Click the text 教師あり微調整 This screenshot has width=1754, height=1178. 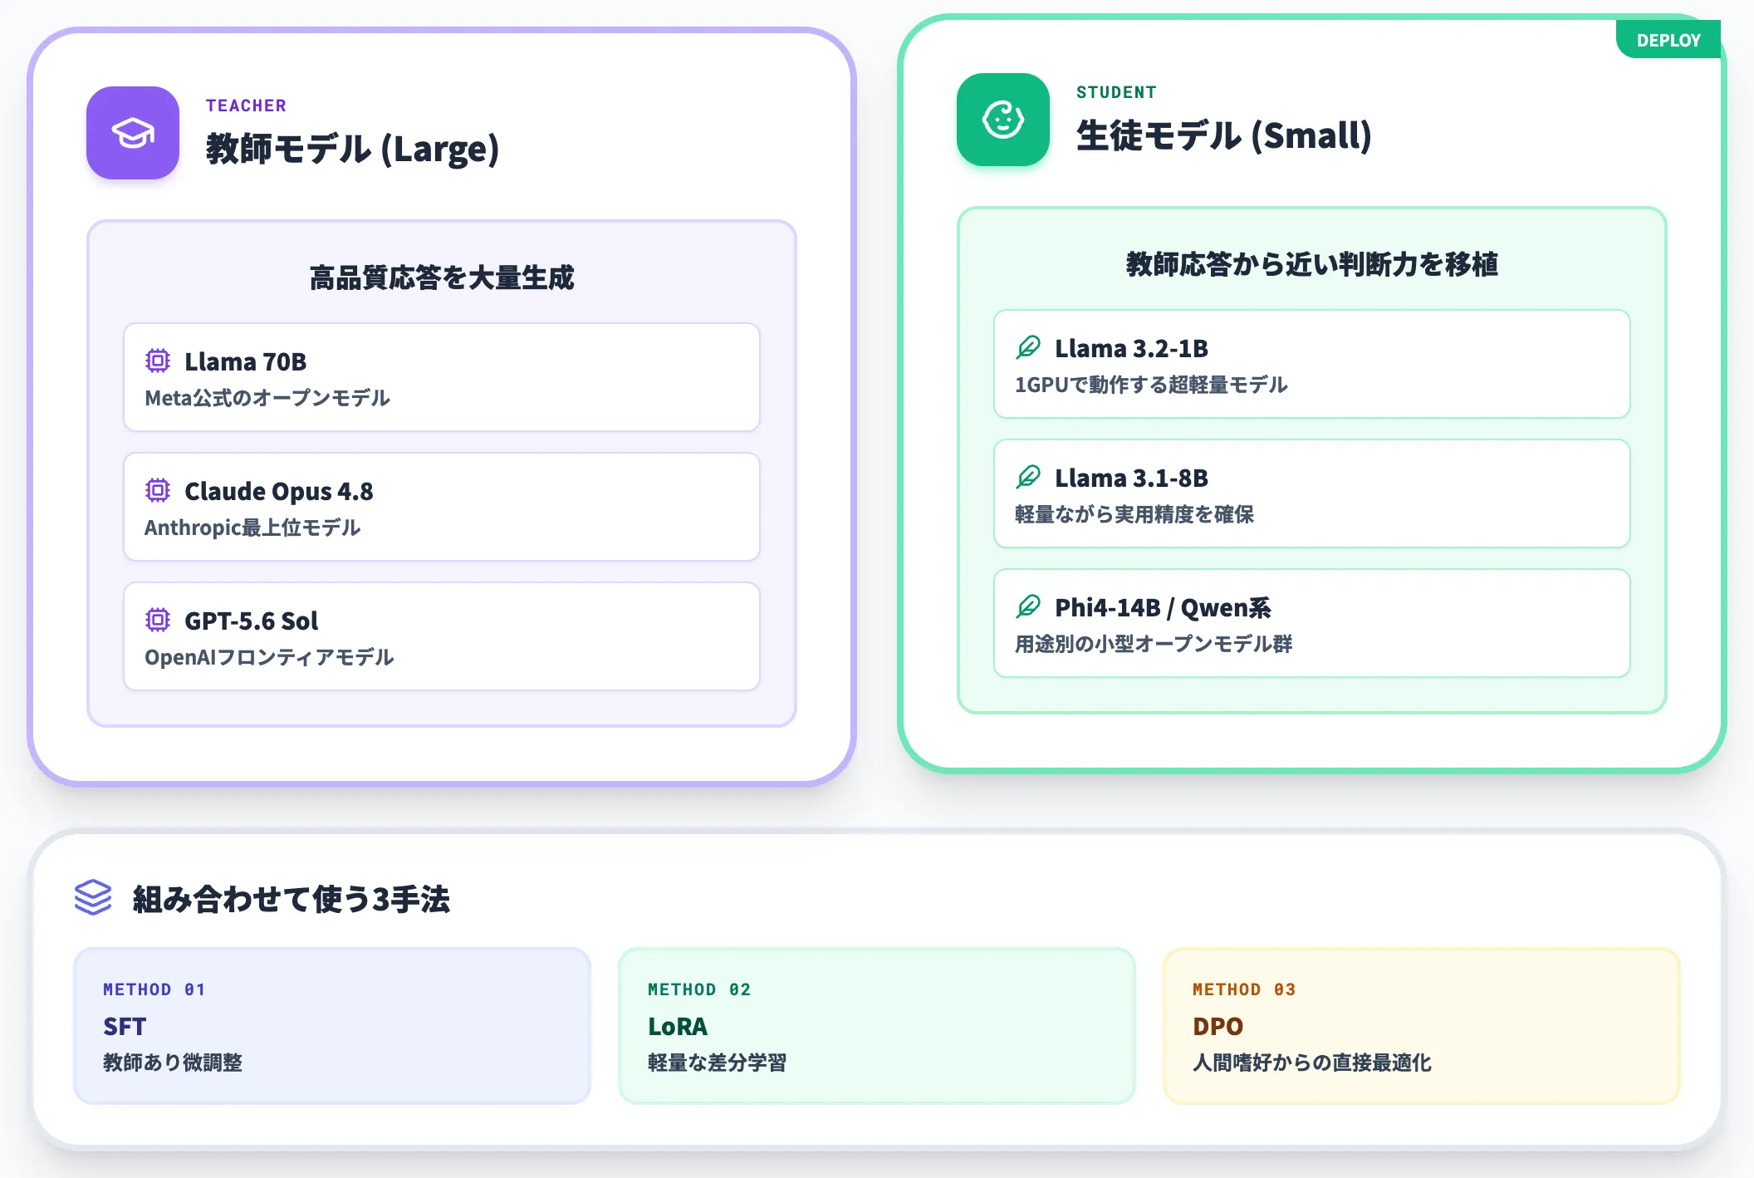[173, 1063]
